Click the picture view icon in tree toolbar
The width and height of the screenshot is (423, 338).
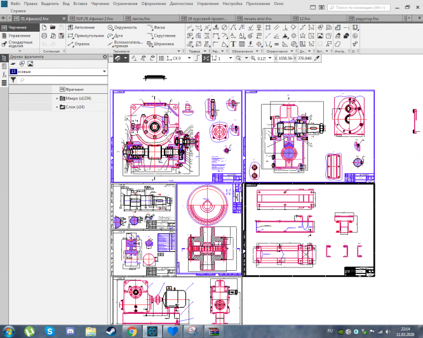point(30,64)
